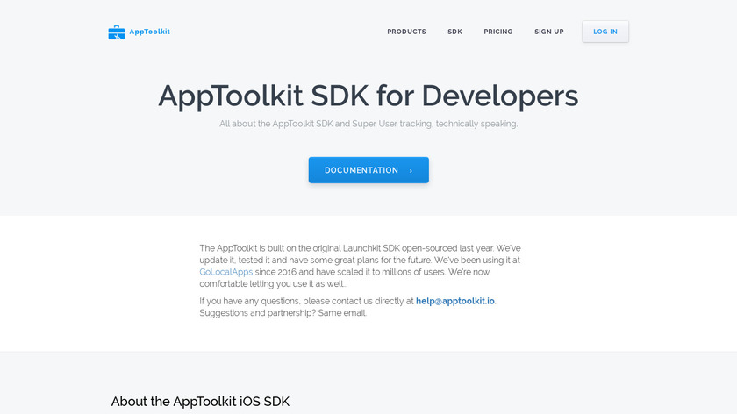
Task: Click the AppToolkit SDK for Developers heading
Action: click(368, 96)
